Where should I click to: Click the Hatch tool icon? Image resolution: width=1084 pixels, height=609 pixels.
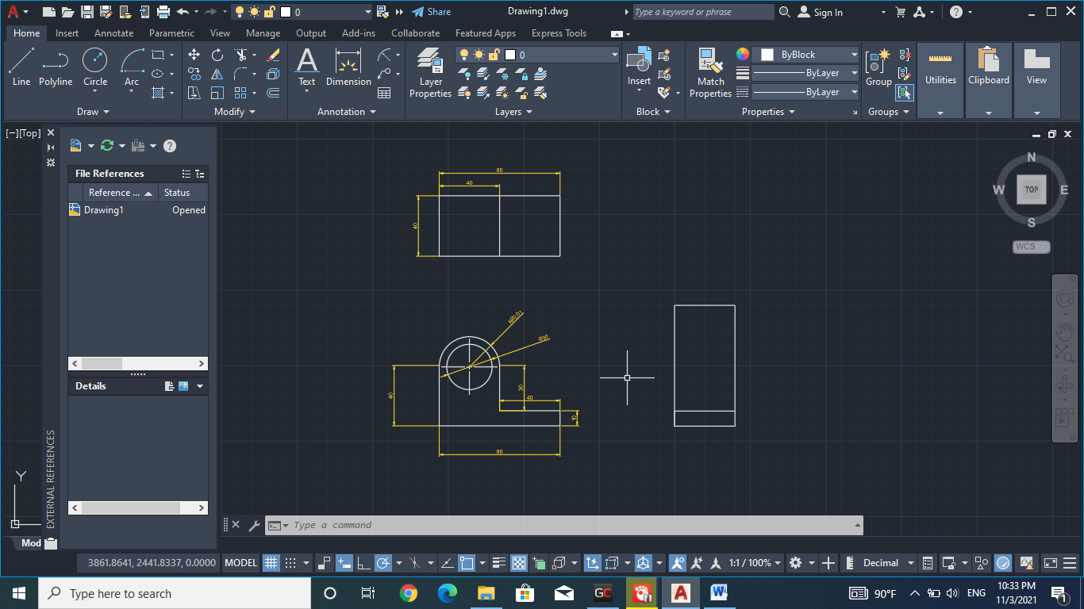coord(158,93)
